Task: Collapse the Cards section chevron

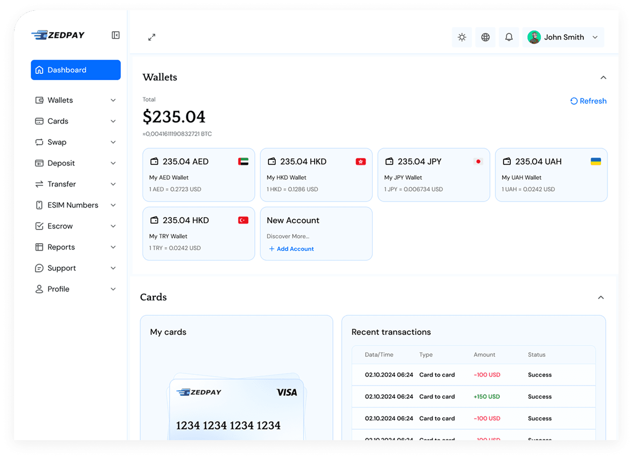Action: pyautogui.click(x=601, y=298)
